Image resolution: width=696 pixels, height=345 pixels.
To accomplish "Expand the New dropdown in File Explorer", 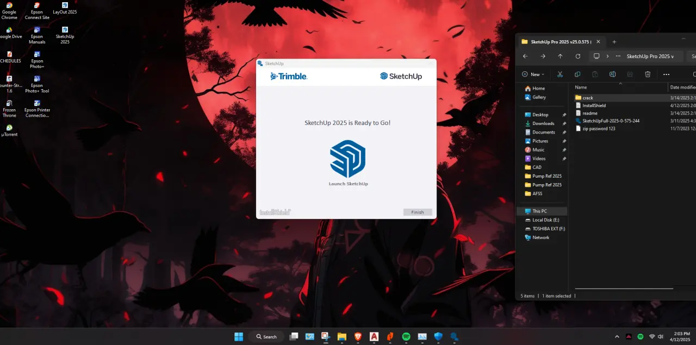I will click(533, 74).
